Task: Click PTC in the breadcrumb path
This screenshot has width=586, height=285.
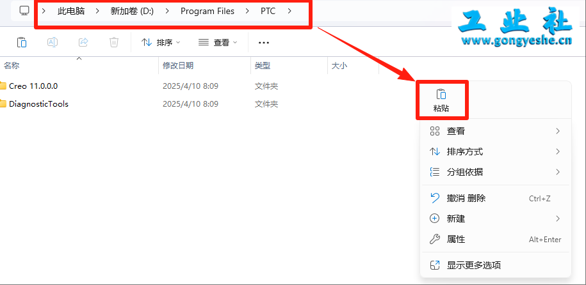Action: (268, 12)
